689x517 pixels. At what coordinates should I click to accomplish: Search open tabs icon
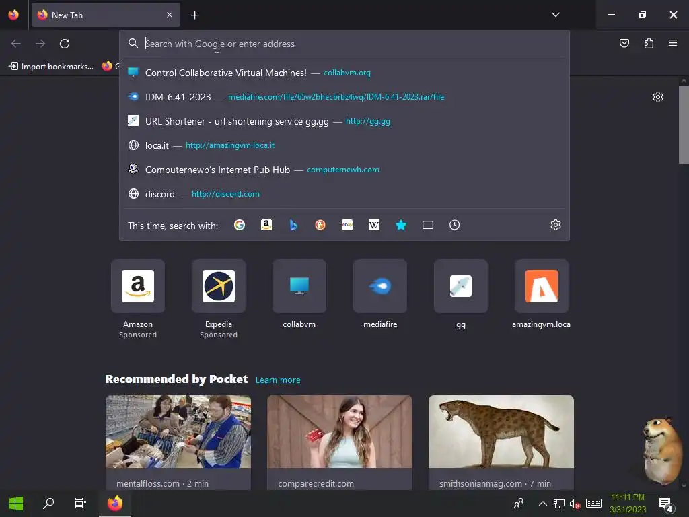(x=427, y=225)
